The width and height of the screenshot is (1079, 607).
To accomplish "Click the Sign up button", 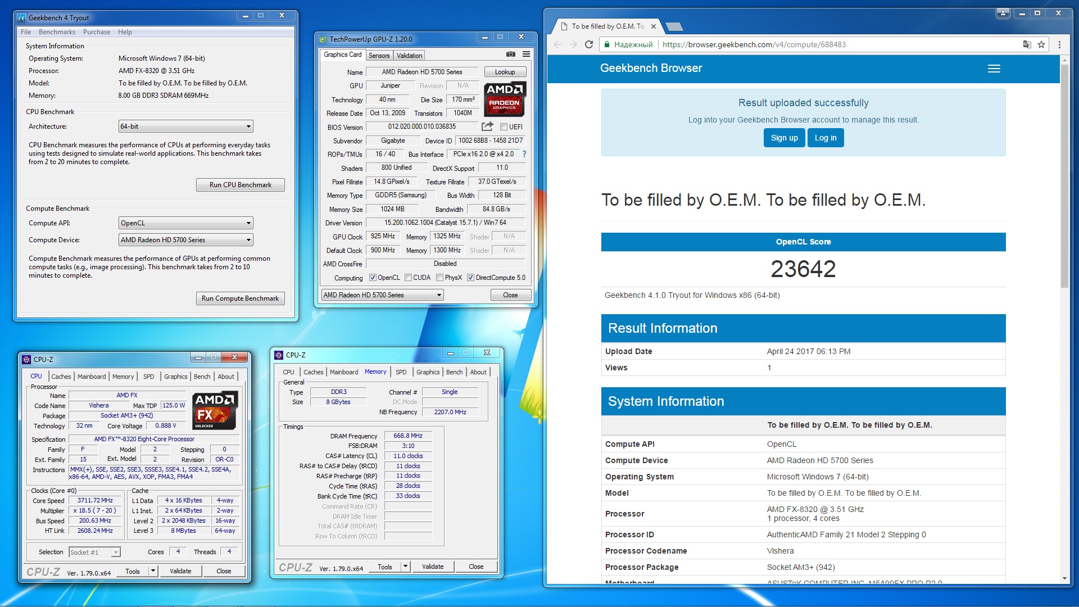I will [x=784, y=138].
